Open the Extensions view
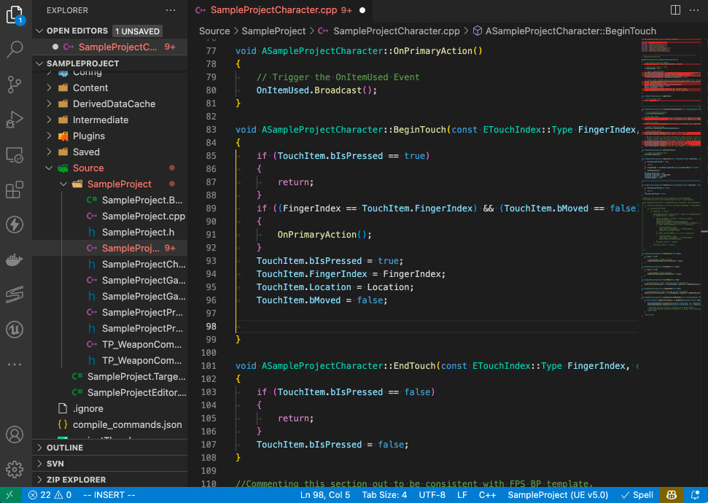Image resolution: width=708 pixels, height=503 pixels. [x=15, y=190]
